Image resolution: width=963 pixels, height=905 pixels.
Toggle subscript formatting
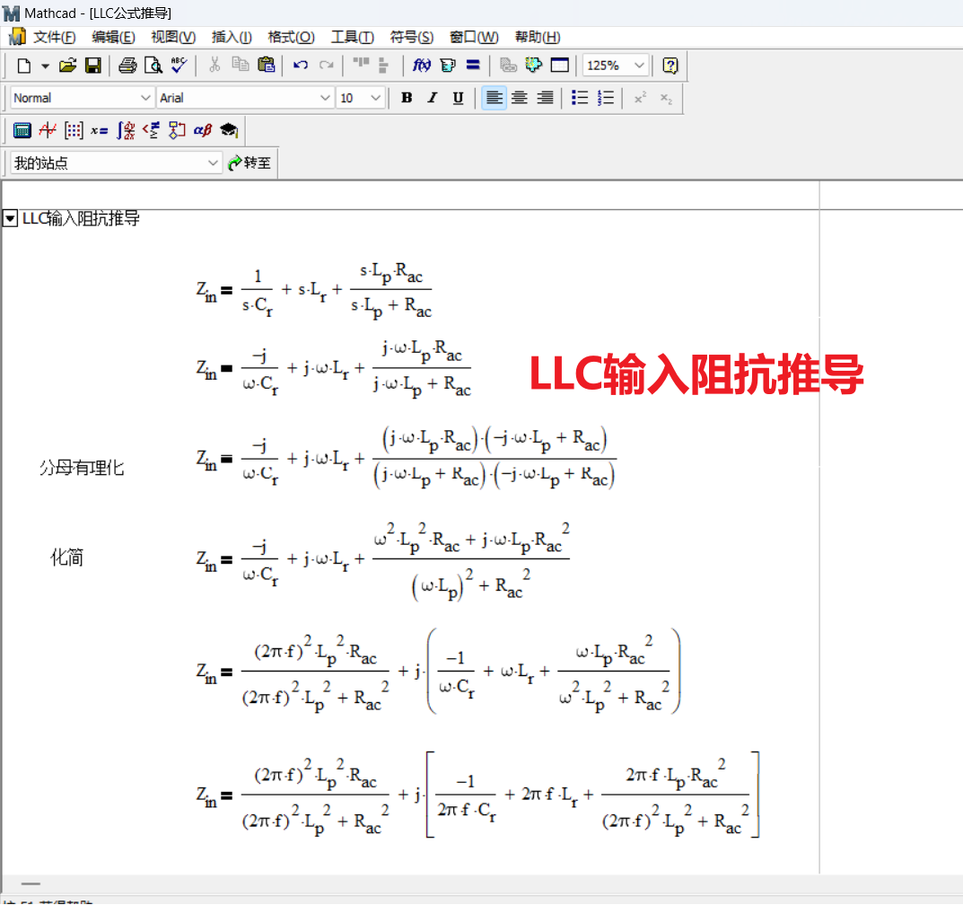click(666, 98)
